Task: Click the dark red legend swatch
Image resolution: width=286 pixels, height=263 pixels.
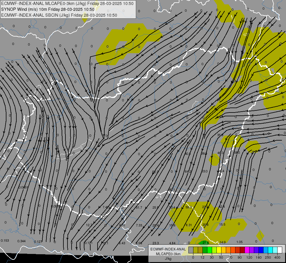Action: coord(242,250)
